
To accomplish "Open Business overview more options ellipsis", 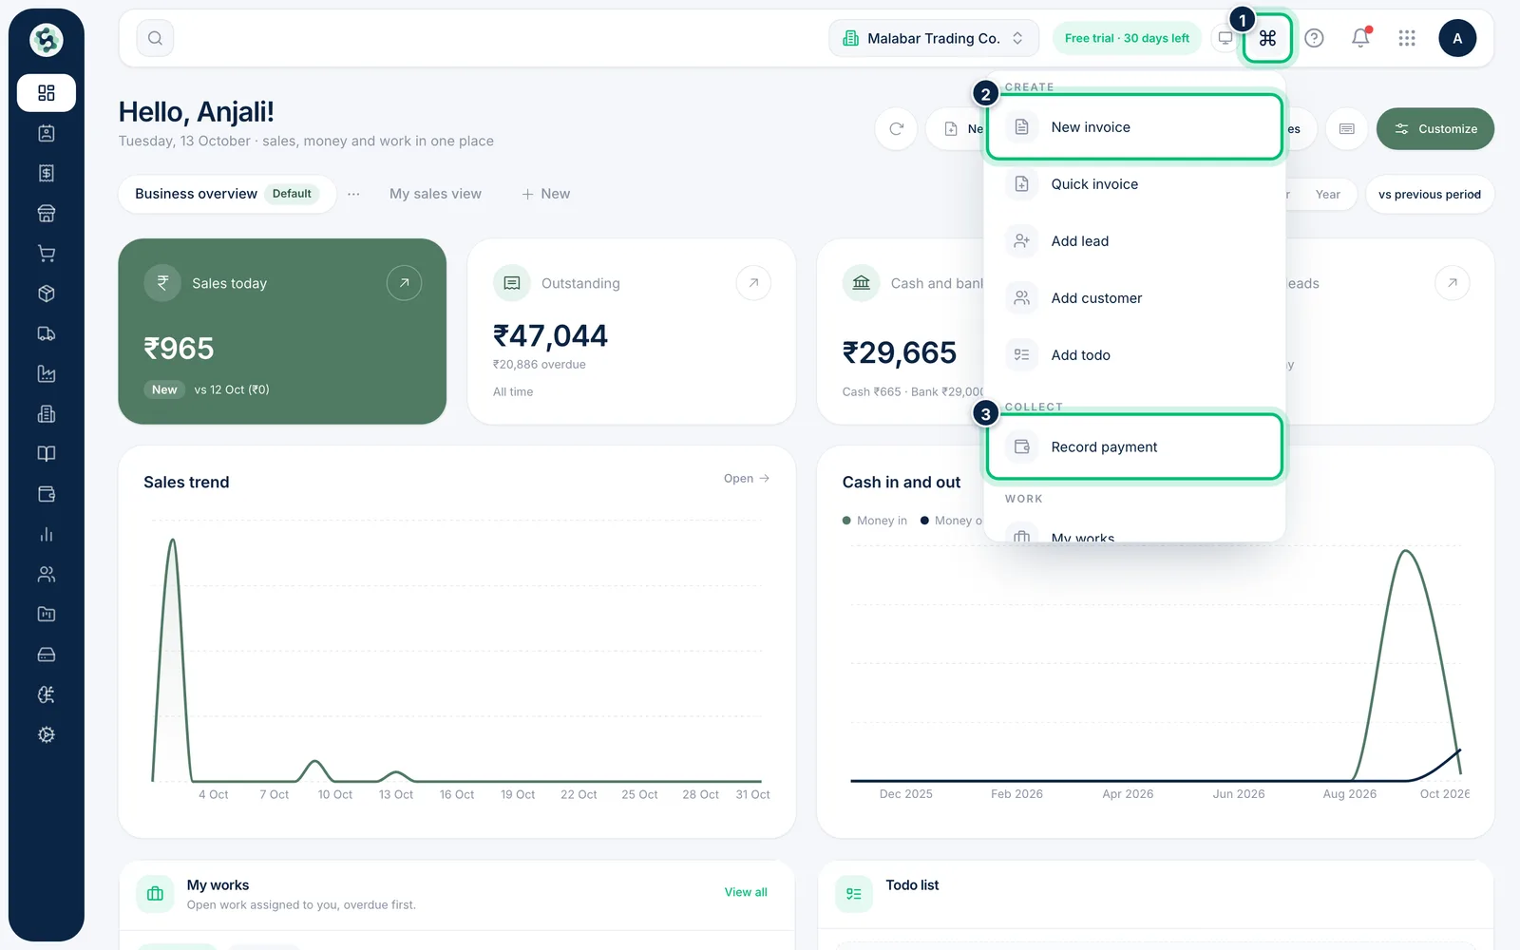I will coord(353,194).
